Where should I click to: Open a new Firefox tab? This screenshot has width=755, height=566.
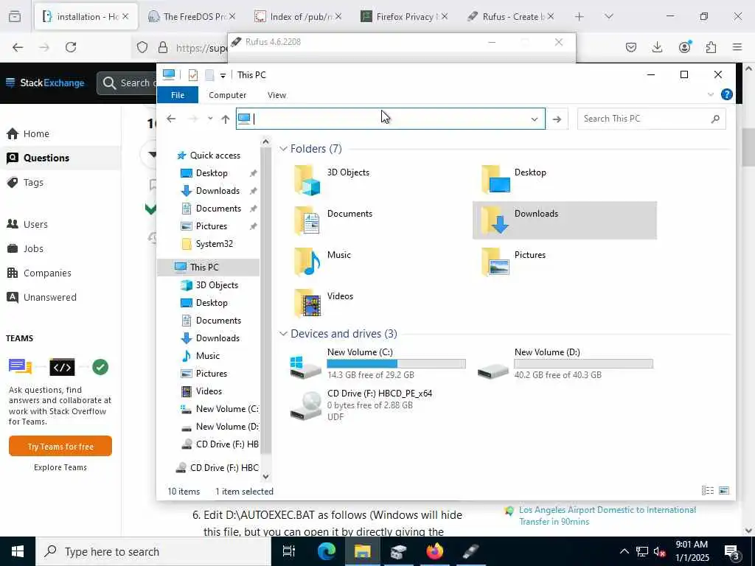pyautogui.click(x=580, y=16)
